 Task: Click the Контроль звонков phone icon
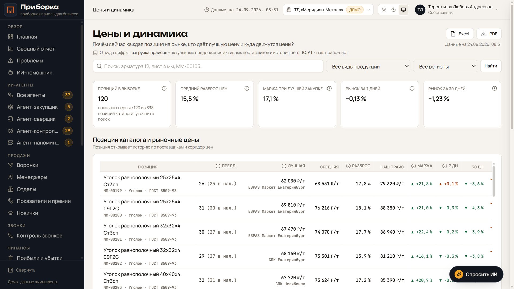click(10, 235)
